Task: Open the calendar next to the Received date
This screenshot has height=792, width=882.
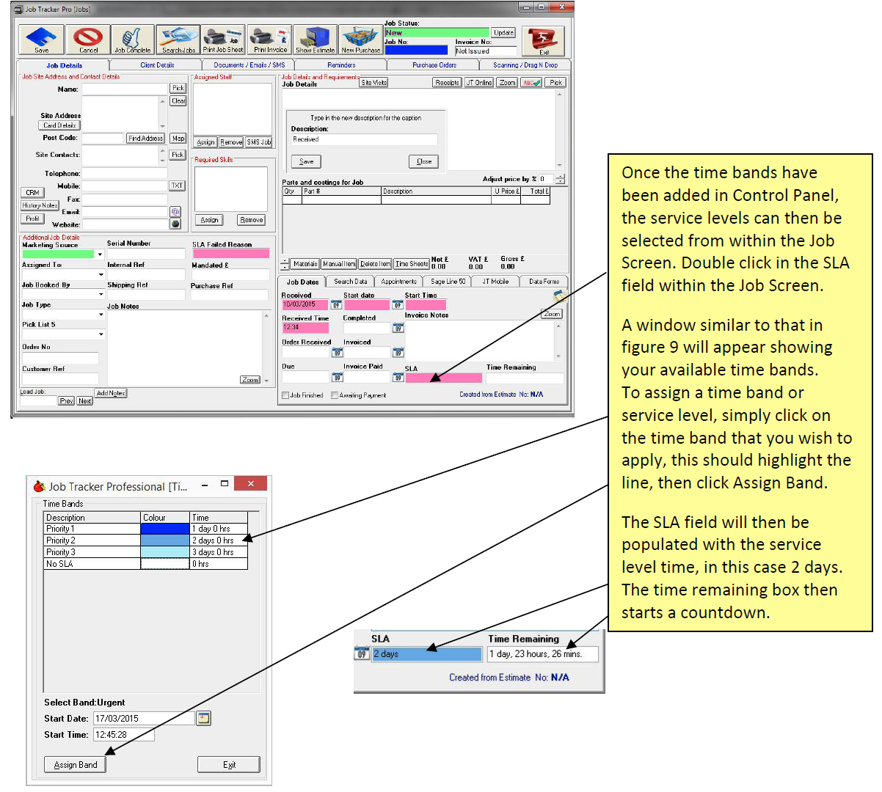Action: (336, 304)
